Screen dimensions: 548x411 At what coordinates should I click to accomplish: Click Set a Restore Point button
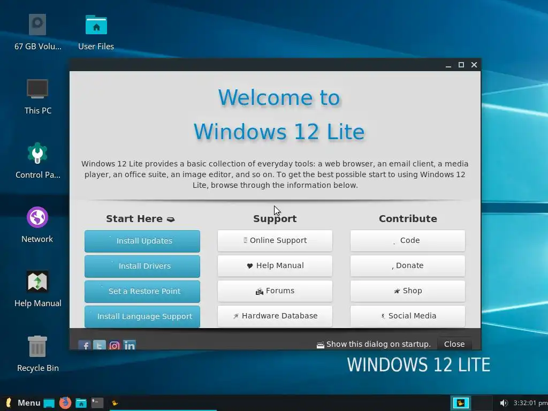[x=142, y=291]
